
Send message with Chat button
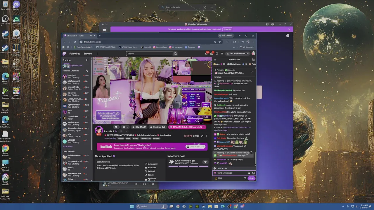(251, 178)
